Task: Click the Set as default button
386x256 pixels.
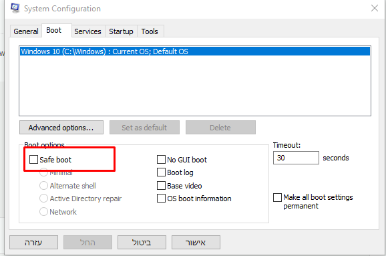Action: point(144,128)
